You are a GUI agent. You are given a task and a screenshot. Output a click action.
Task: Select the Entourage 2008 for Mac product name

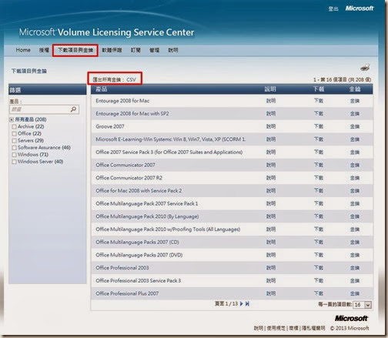tap(122, 101)
